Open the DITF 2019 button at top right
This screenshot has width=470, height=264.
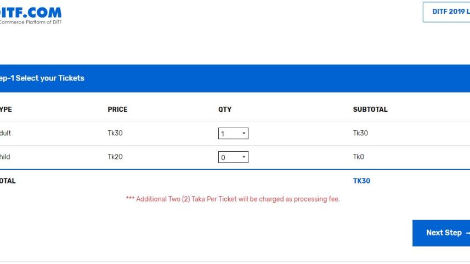448,12
